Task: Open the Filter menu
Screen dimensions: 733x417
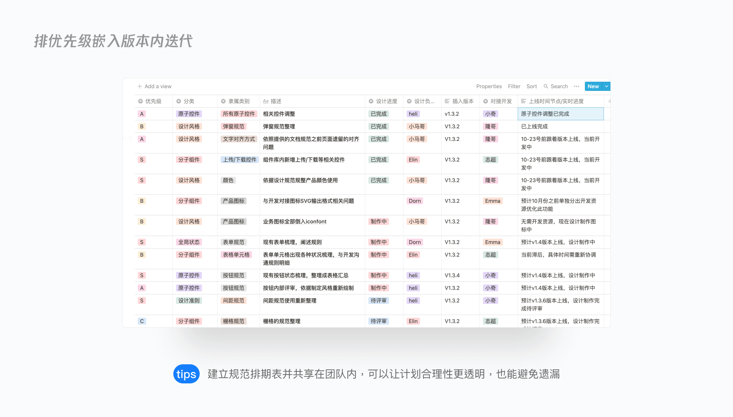Action: point(514,86)
